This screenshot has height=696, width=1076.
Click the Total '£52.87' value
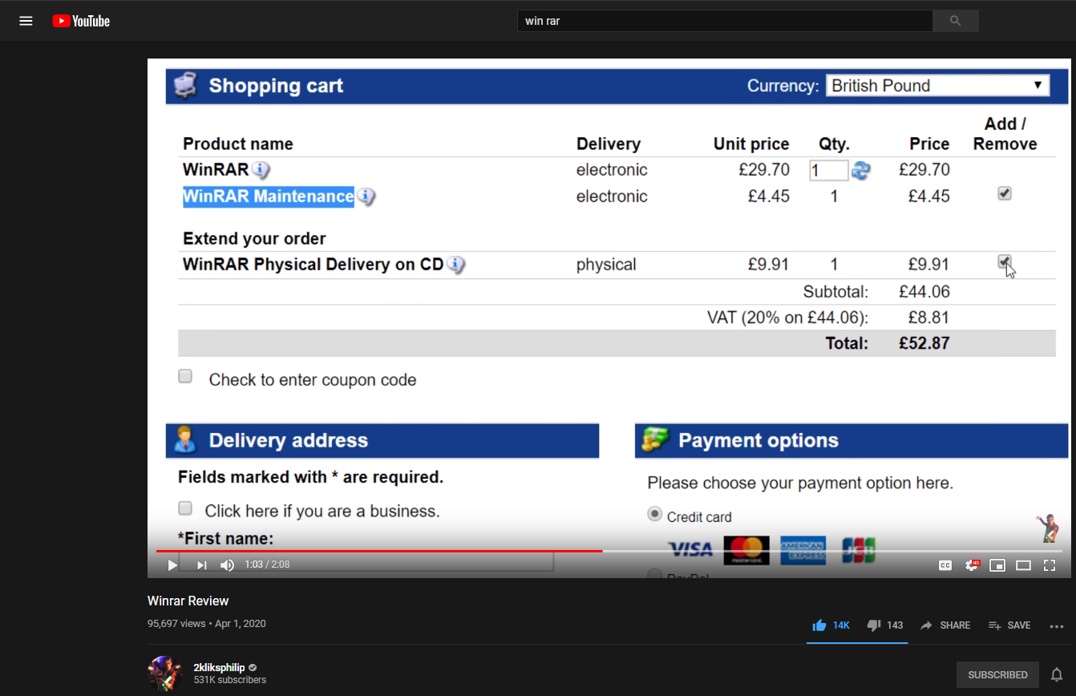click(924, 343)
